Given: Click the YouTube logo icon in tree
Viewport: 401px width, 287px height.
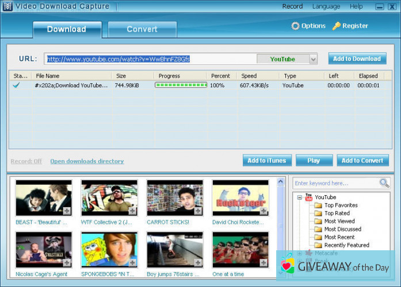Looking at the screenshot, I should point(309,197).
